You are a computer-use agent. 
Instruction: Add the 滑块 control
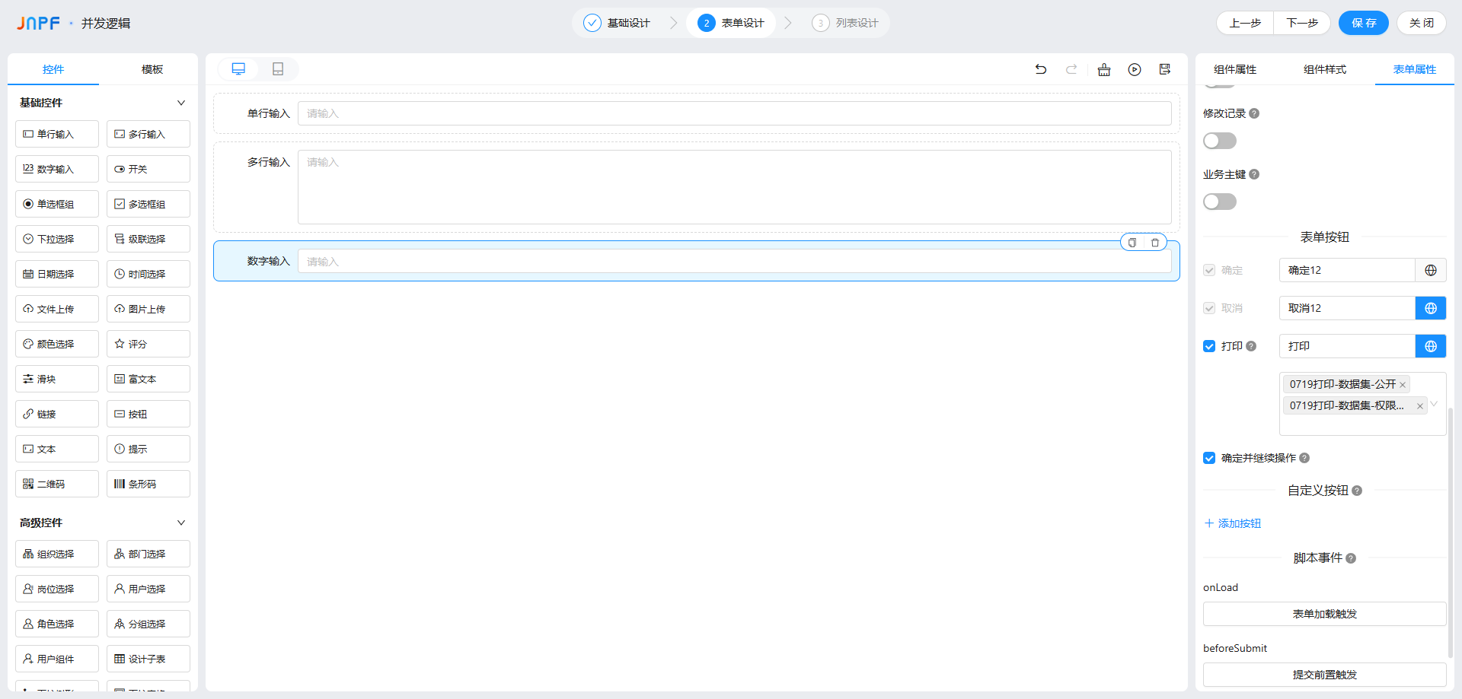(x=57, y=379)
